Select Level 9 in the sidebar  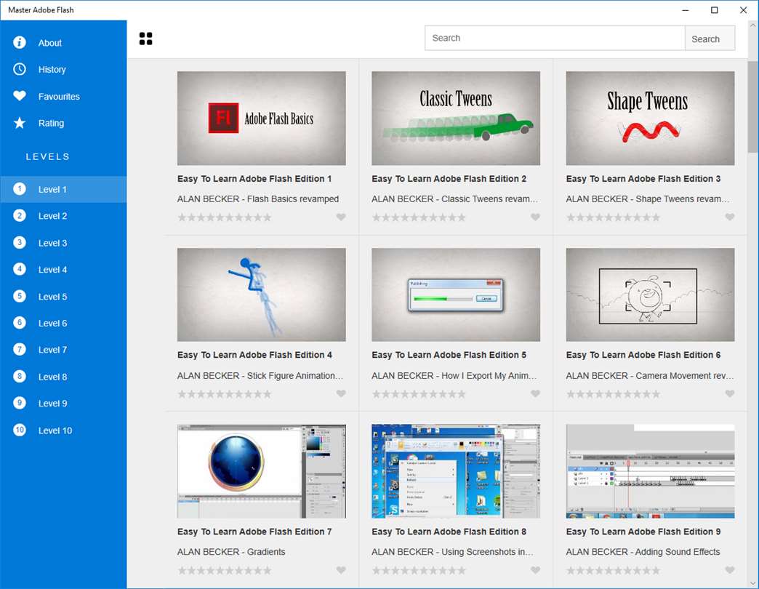[63, 403]
